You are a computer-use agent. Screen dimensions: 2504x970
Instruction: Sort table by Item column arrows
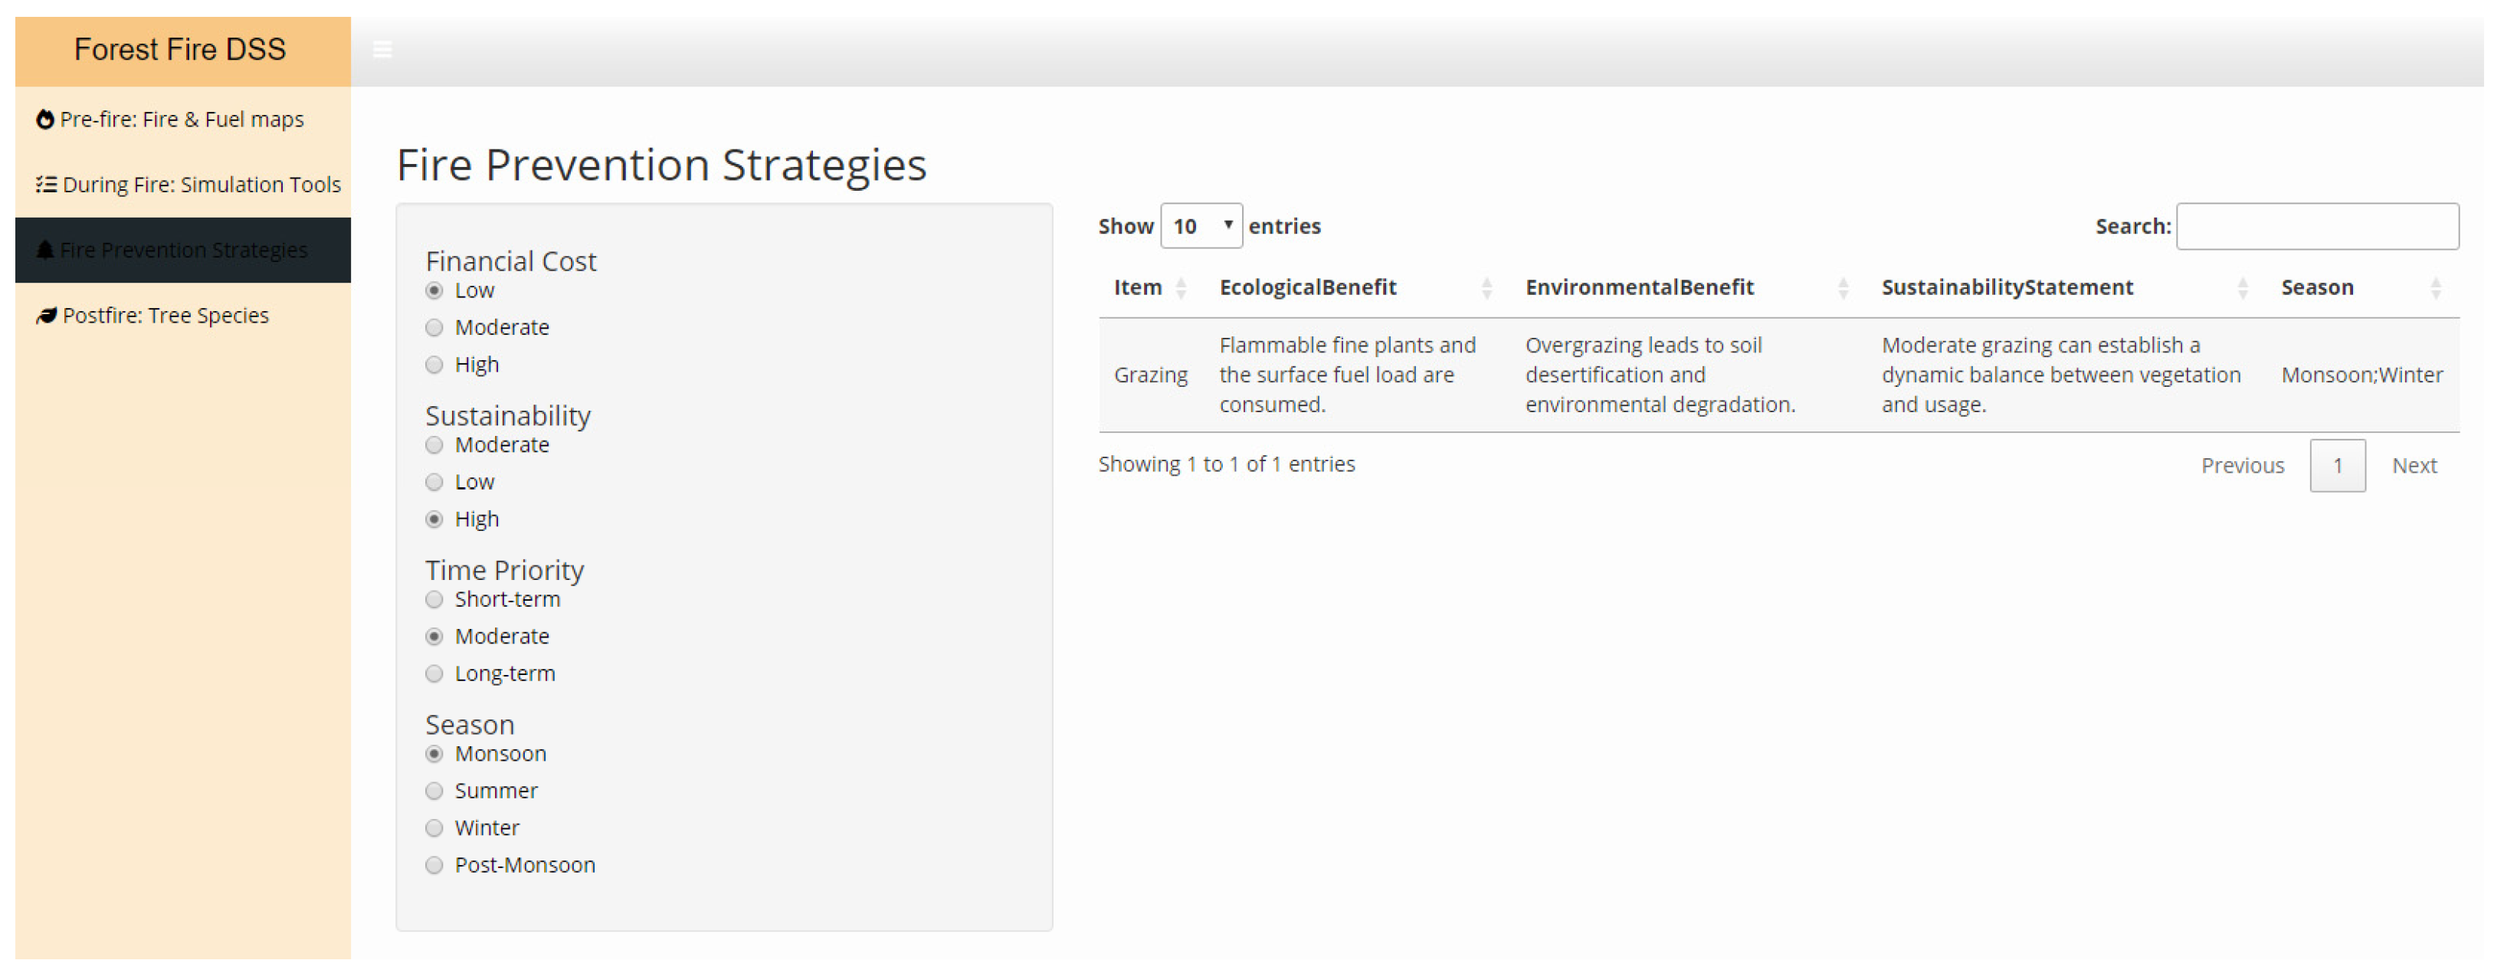point(1181,287)
